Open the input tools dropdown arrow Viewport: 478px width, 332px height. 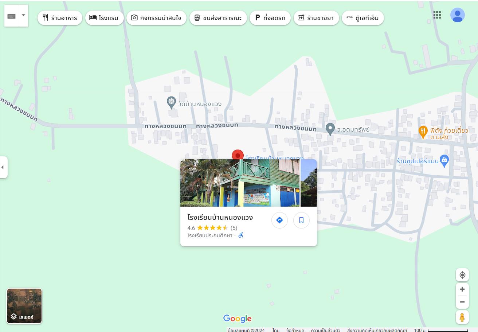point(23,16)
